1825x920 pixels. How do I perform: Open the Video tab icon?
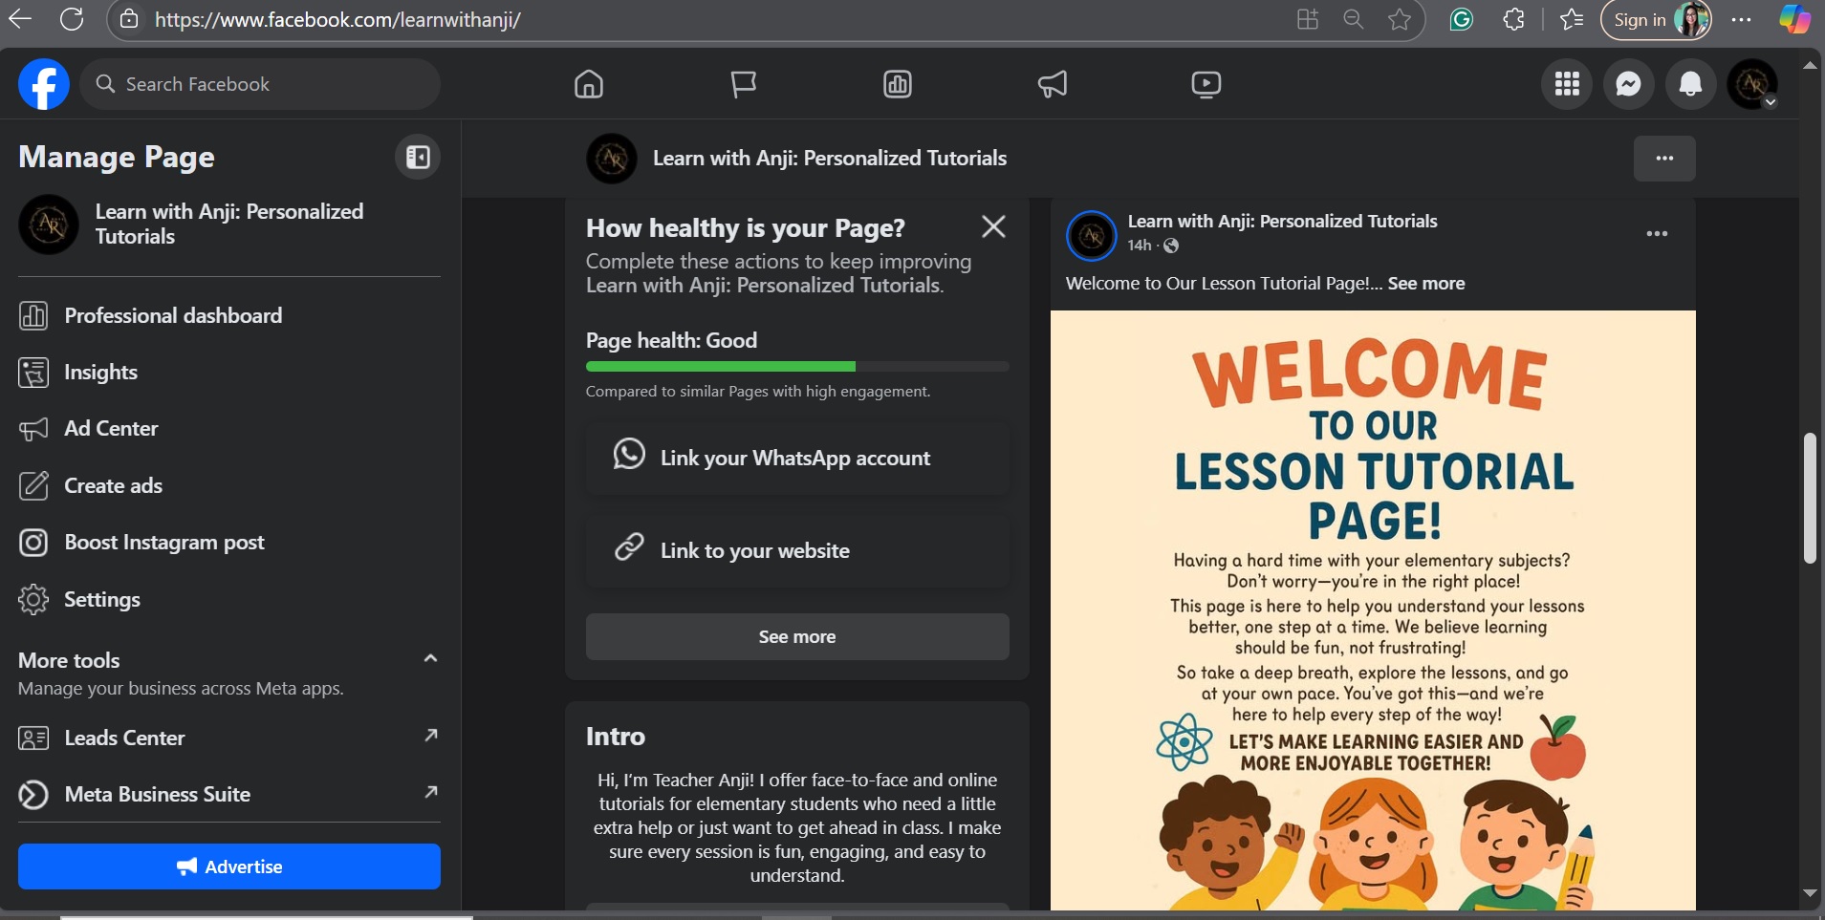click(1206, 84)
